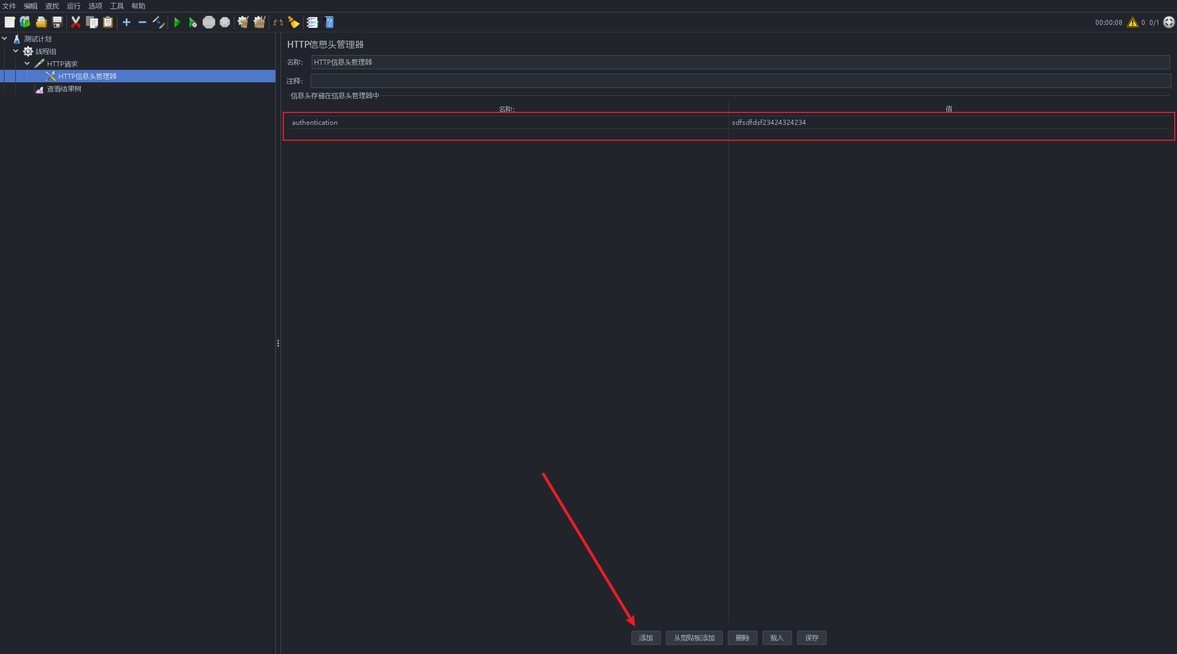Open the 选项 menu
Viewport: 1177px width, 654px height.
click(95, 6)
